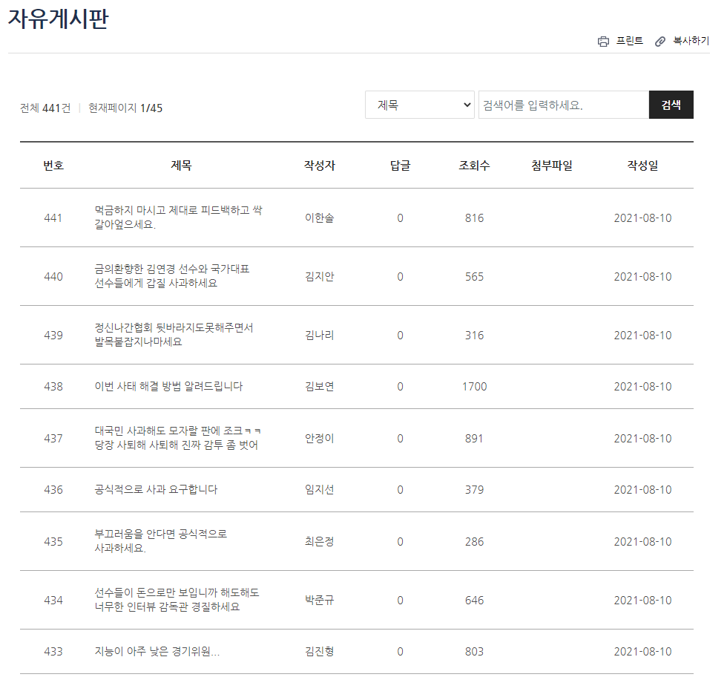Screen dimensions: 727x680
Task: Open the 제목 search category dropdown
Action: (x=420, y=105)
